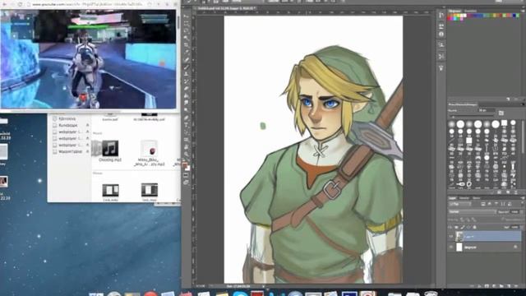This screenshot has width=526, height=296.
Task: Select the Zoom tool
Action: tap(187, 154)
